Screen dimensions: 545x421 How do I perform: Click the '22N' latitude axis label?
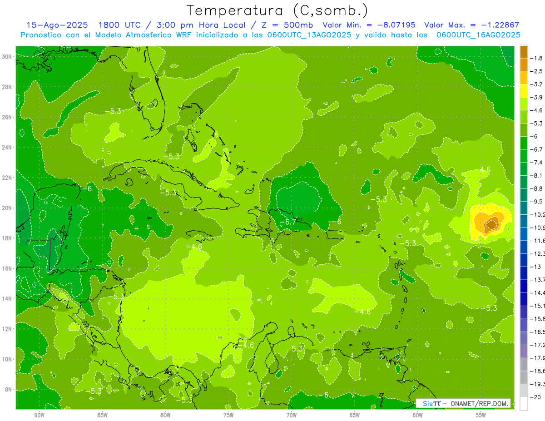[8, 178]
